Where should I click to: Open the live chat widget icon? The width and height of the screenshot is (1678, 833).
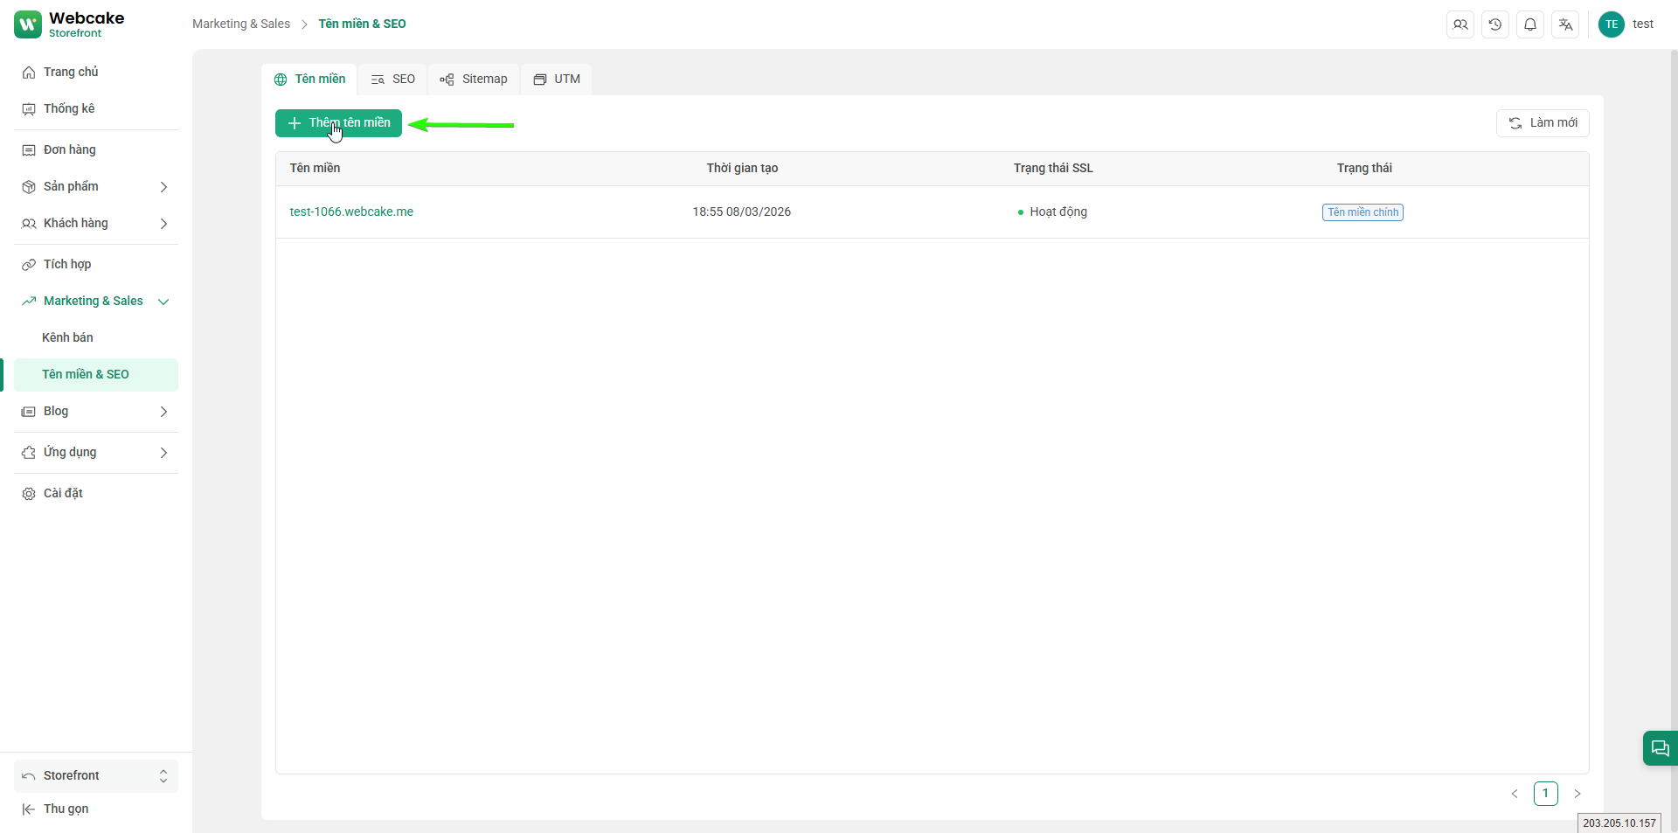click(1660, 748)
